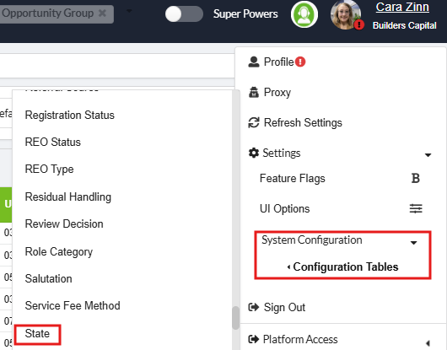Open dropdown arrow next to Opportunity Group
The width and height of the screenshot is (447, 350).
click(x=129, y=11)
